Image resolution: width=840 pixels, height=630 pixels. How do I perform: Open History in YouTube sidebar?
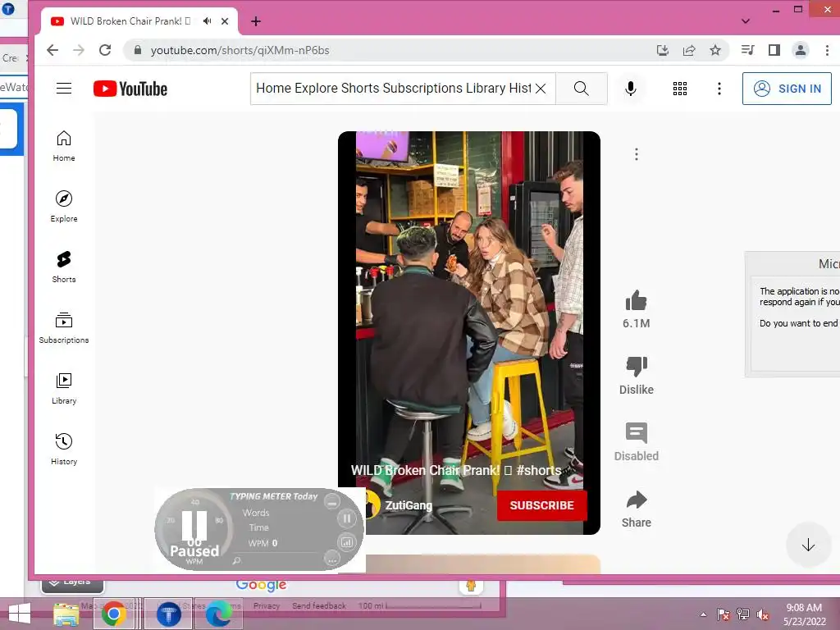pos(64,449)
